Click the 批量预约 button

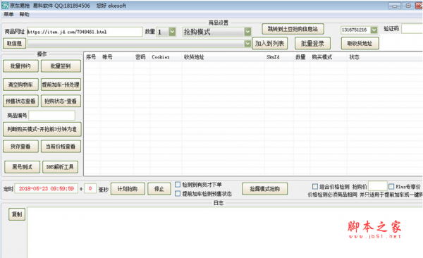pos(20,66)
